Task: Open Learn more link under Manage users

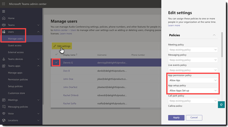Action: tap(66, 33)
